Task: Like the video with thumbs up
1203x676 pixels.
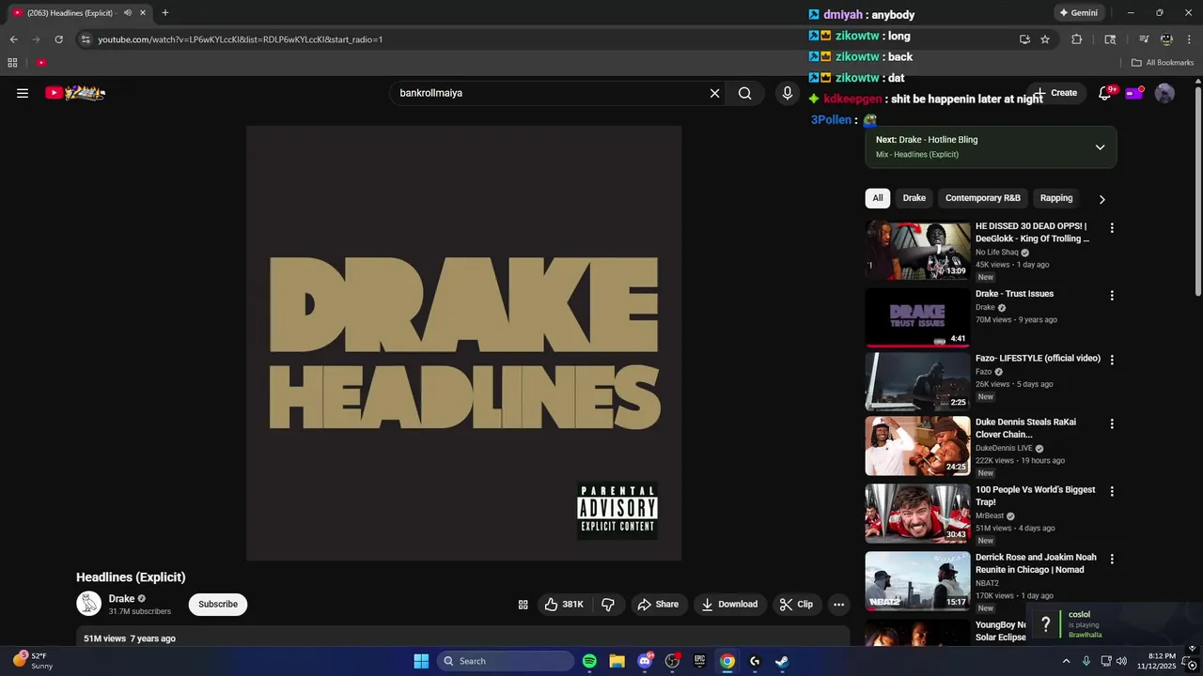Action: coord(564,605)
